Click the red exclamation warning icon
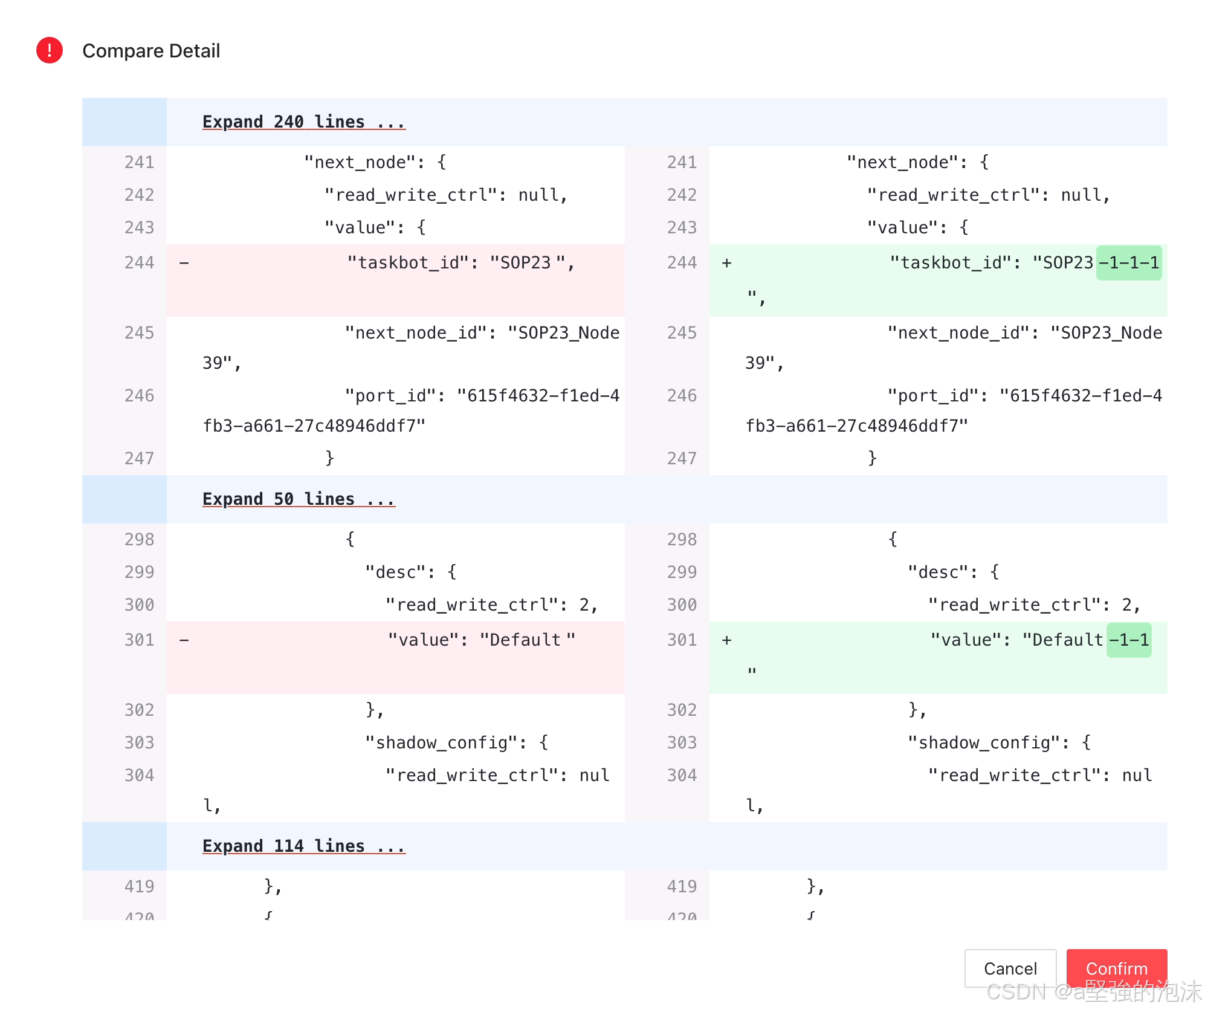Image resolution: width=1205 pixels, height=1012 pixels. click(x=50, y=50)
